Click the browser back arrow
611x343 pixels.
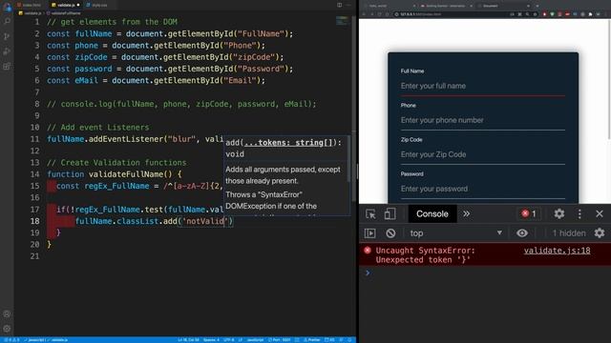tap(364, 14)
